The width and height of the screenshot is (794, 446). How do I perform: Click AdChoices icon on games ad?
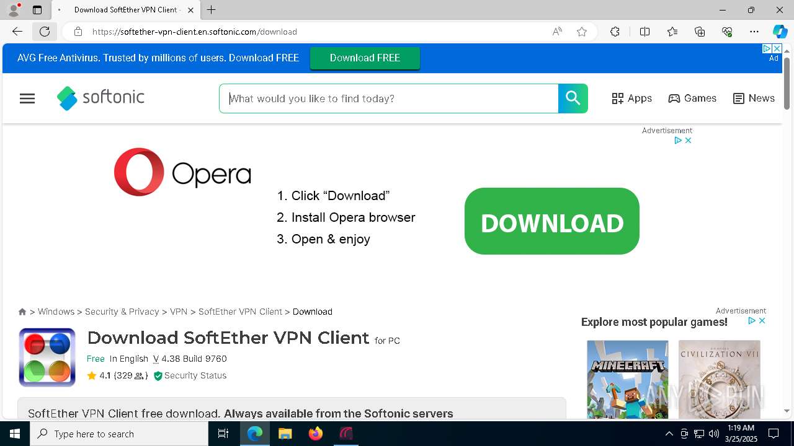[751, 321]
